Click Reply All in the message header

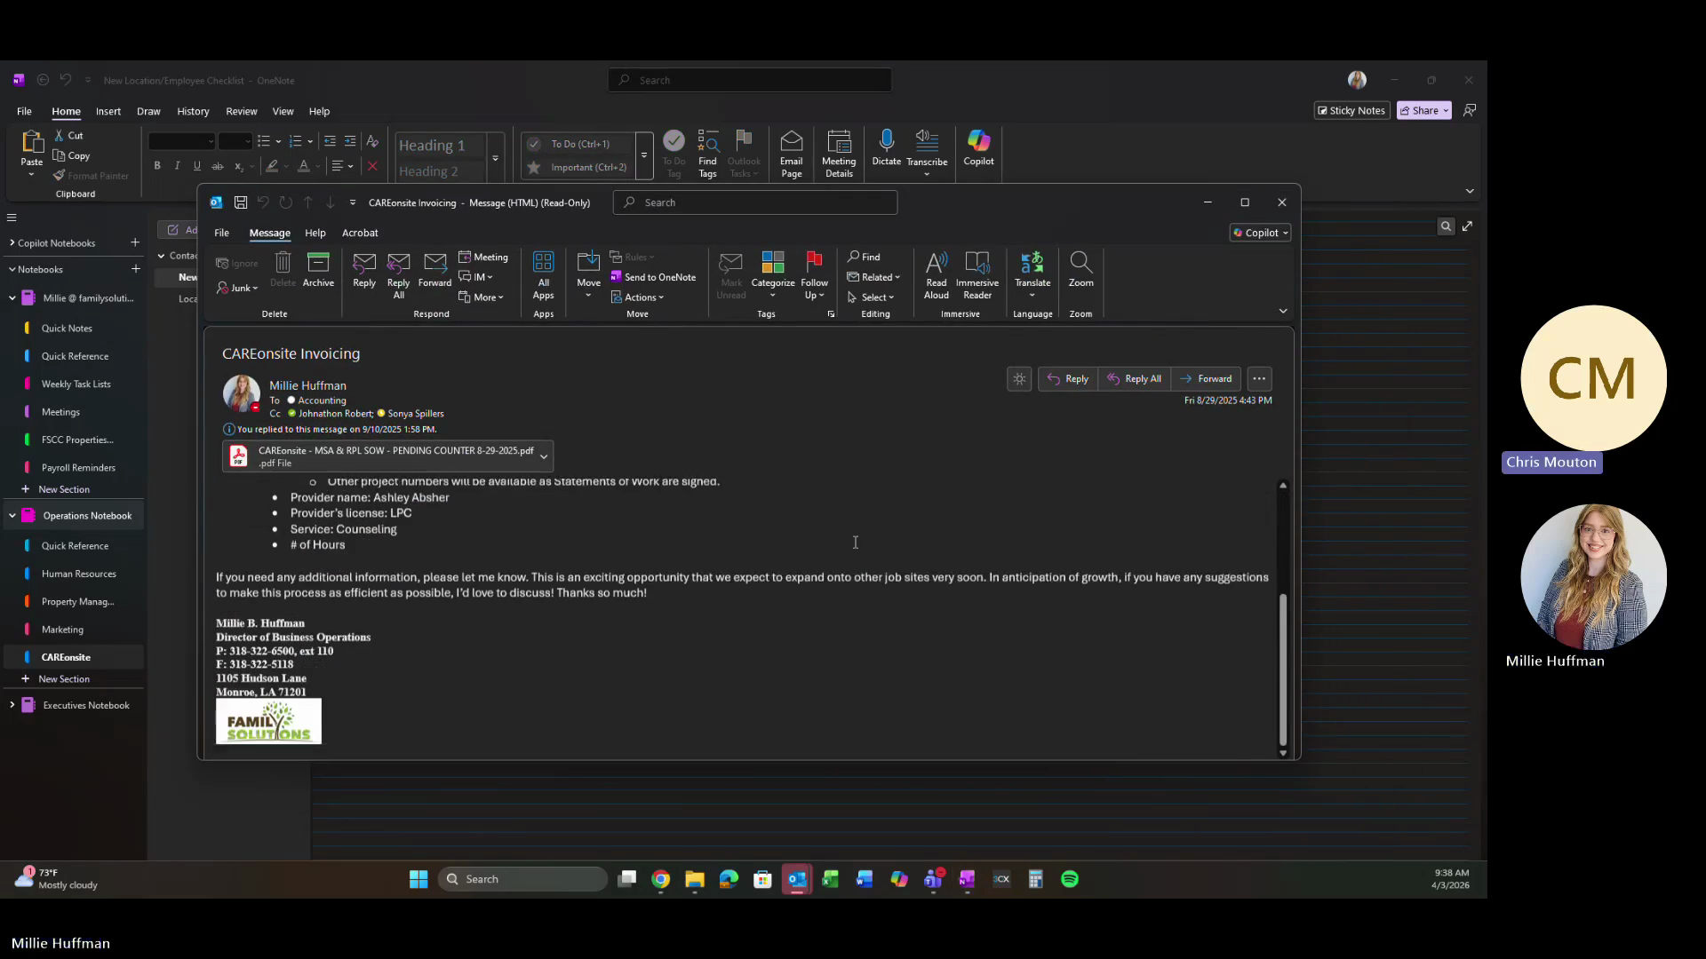1135,379
